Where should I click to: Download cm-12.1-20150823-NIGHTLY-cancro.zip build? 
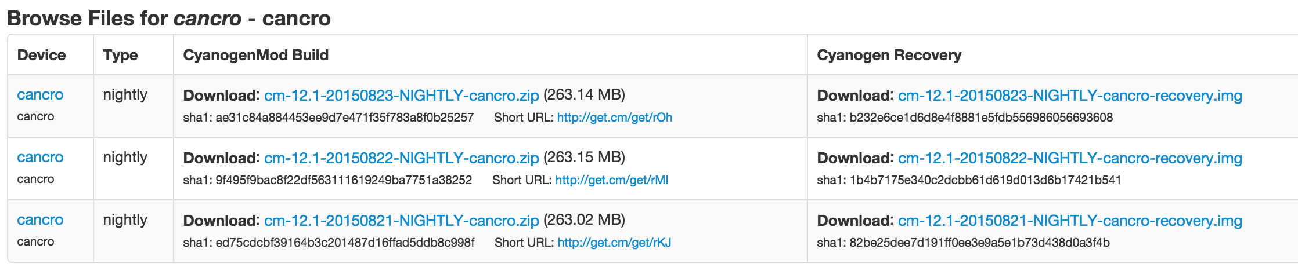[x=401, y=96]
